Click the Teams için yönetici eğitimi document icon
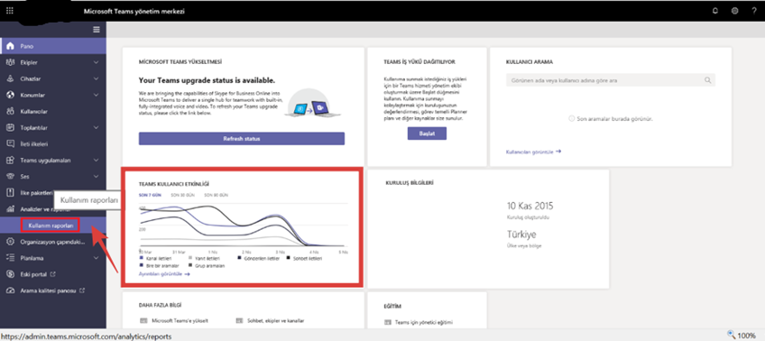Image resolution: width=765 pixels, height=341 pixels. [387, 322]
